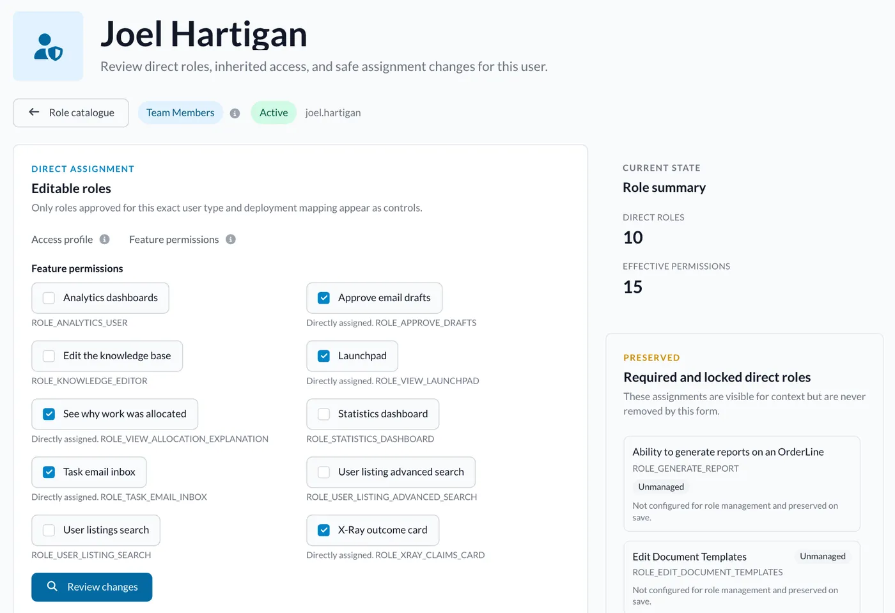Screen dimensions: 895x613
Task: Click Unmanaged badge under ROLE_GENERATE_REPORT
Action: (661, 487)
